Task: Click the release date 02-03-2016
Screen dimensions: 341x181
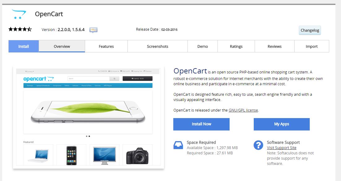Action: 169,30
